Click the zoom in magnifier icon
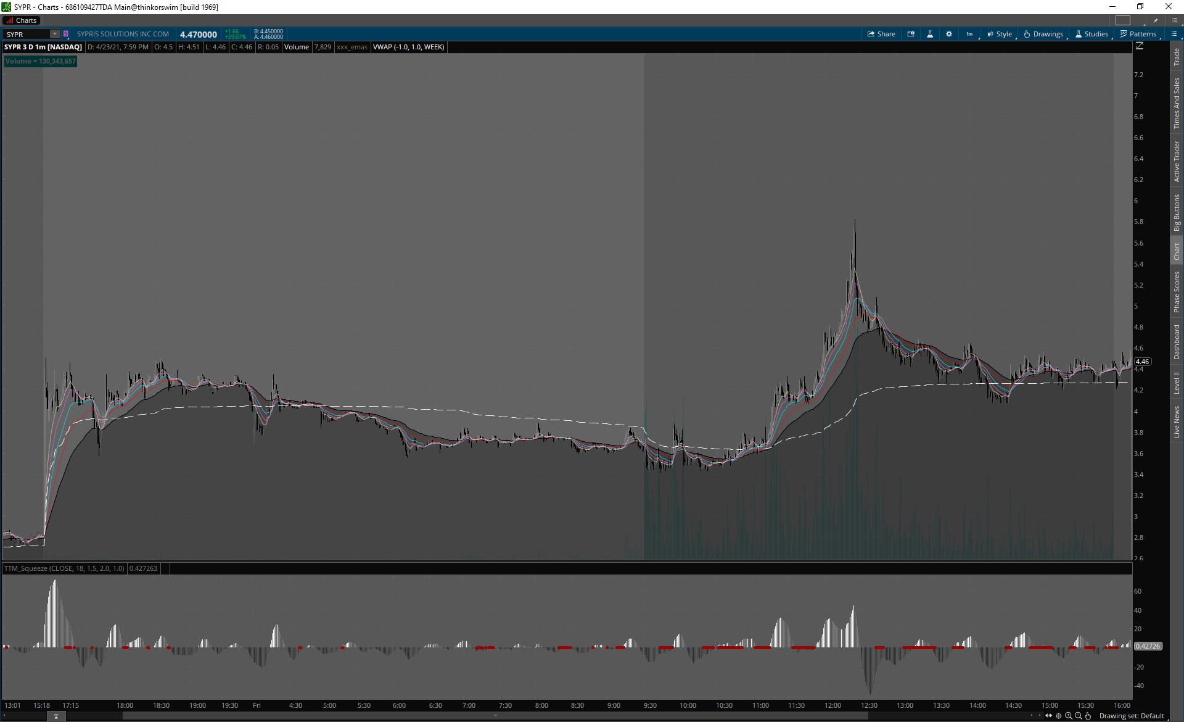The image size is (1184, 722). [x=1069, y=716]
